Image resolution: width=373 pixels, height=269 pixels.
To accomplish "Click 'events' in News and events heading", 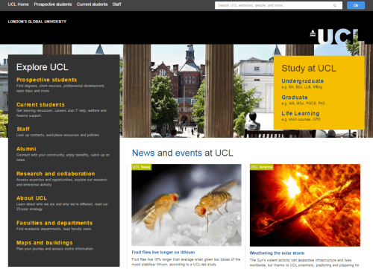I will click(189, 153).
